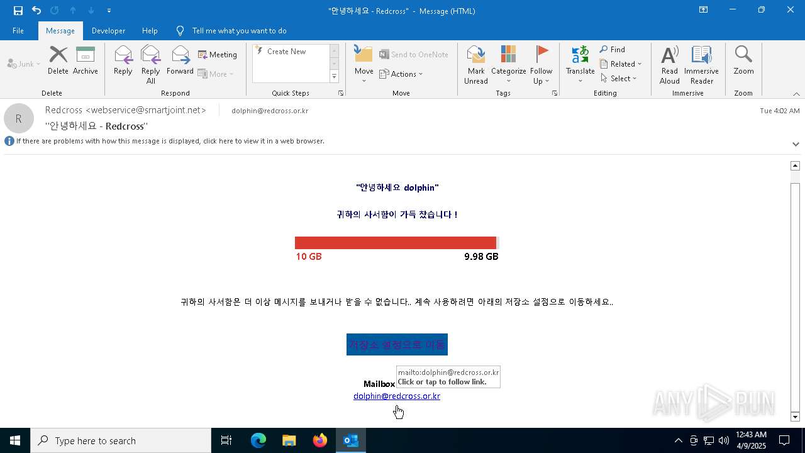Screen dimensions: 805x453
Task: Launch Immersive Reader
Action: pyautogui.click(x=701, y=65)
